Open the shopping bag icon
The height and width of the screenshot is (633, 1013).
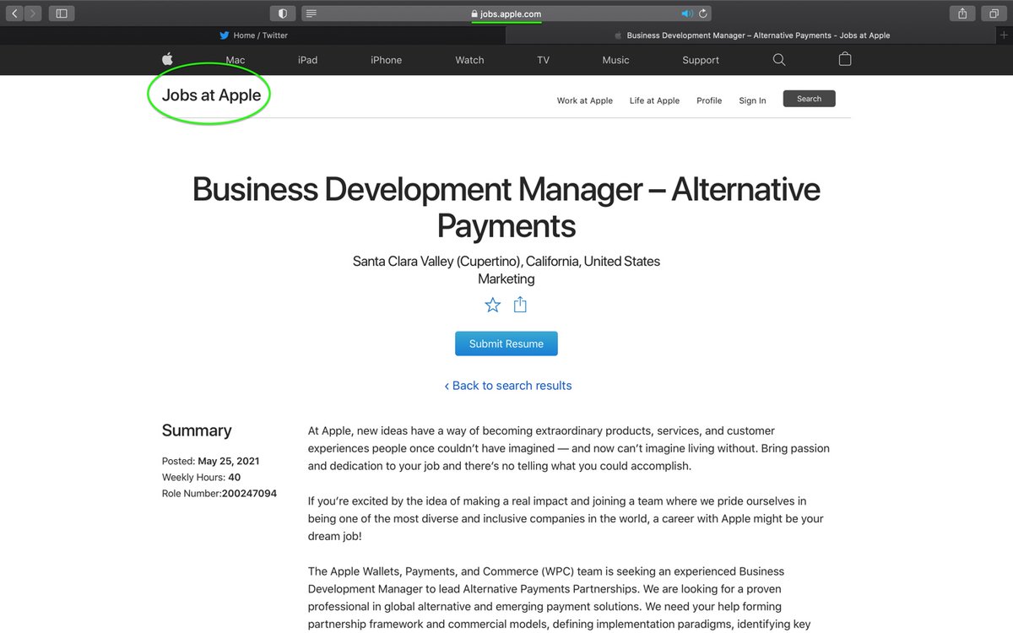point(845,59)
